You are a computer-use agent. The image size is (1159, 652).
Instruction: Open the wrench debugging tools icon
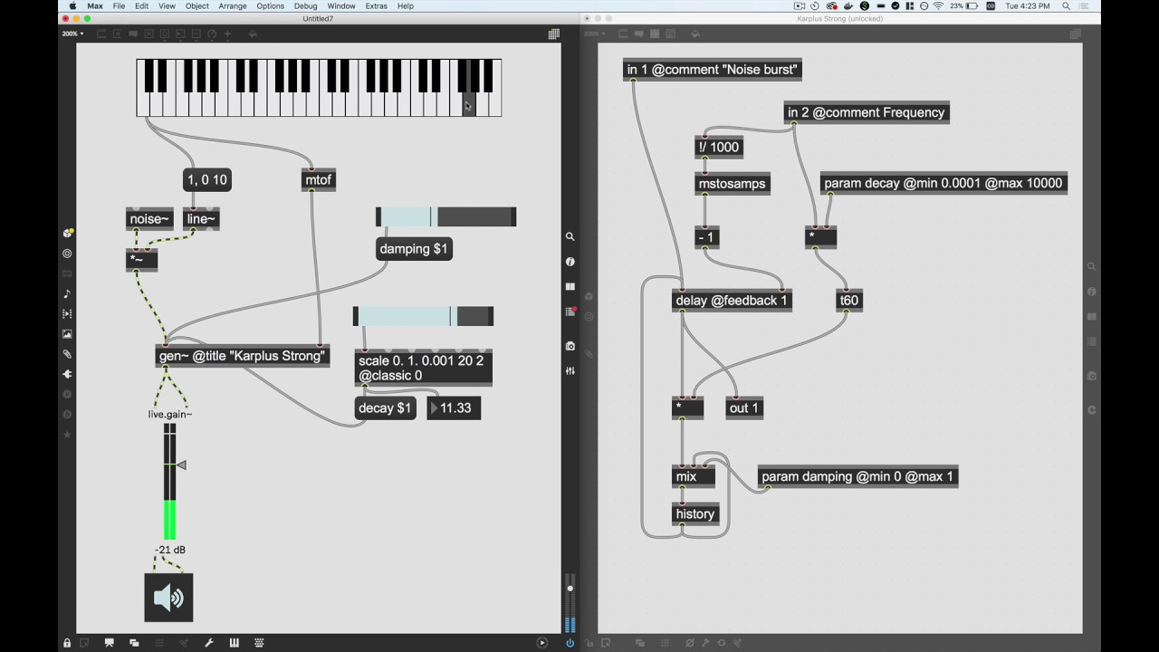point(209,643)
